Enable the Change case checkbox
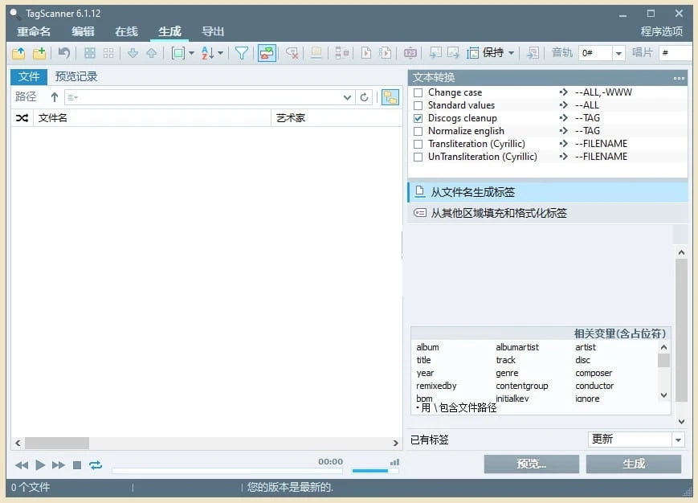Screen dimensions: 698x503 418,92
